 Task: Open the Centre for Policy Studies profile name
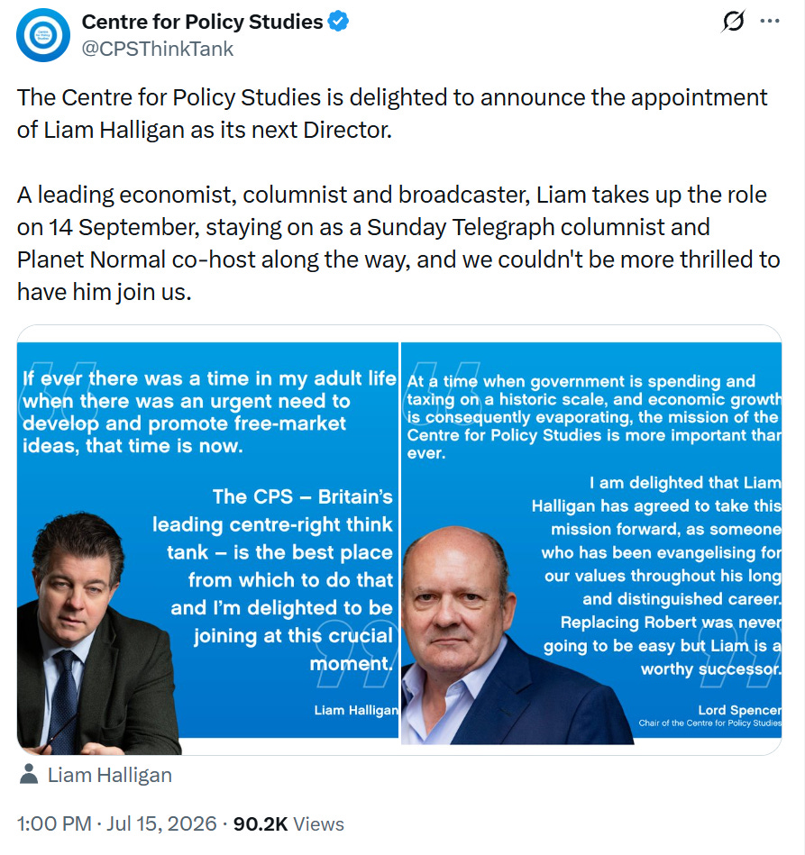point(203,22)
